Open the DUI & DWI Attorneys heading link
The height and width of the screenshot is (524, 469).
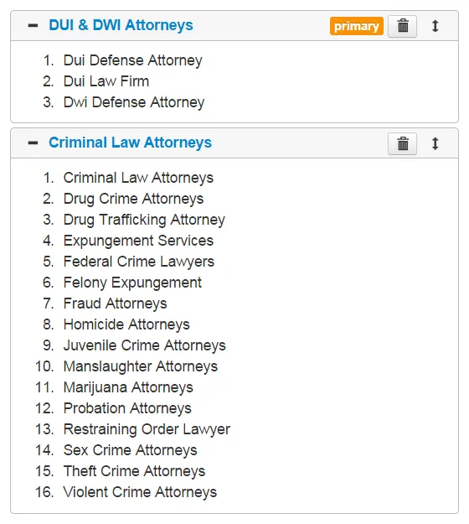click(121, 25)
